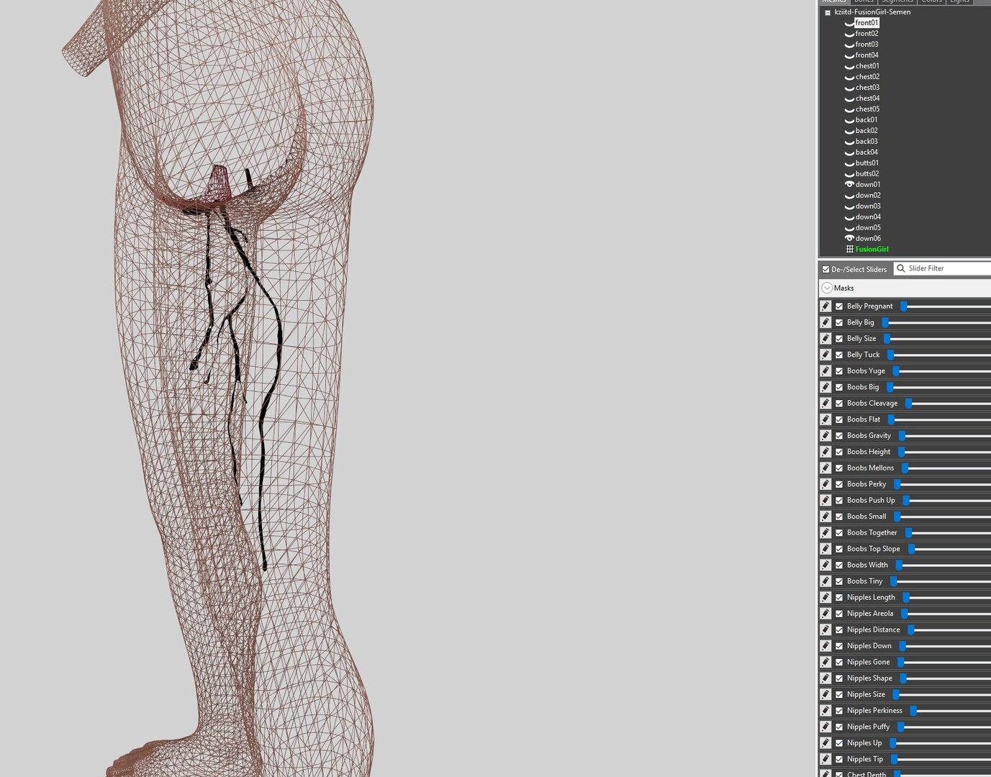Click the Belly Big slider handle
This screenshot has width=991, height=777.
pyautogui.click(x=885, y=322)
